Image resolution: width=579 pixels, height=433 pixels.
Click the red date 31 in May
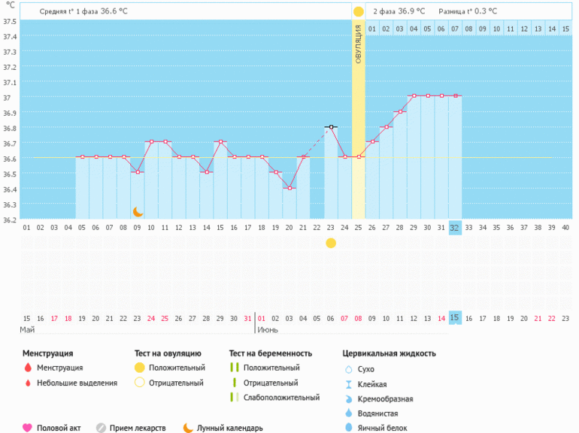(248, 319)
